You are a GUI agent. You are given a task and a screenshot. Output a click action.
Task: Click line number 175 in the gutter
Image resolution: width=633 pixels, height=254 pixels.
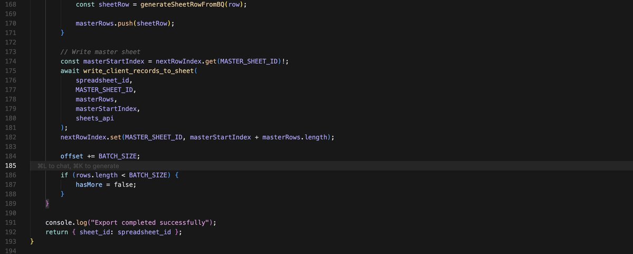tap(9, 71)
